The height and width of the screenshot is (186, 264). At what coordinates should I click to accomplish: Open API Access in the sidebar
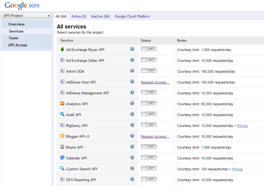[x=18, y=45]
